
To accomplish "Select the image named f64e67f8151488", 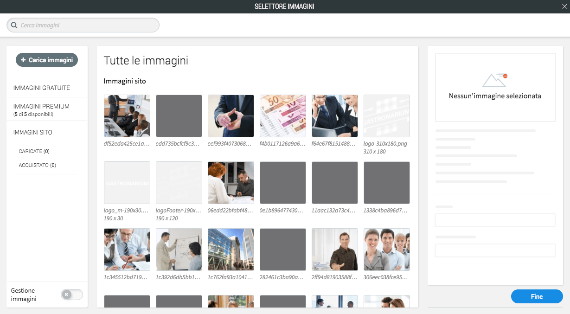I will (x=335, y=116).
